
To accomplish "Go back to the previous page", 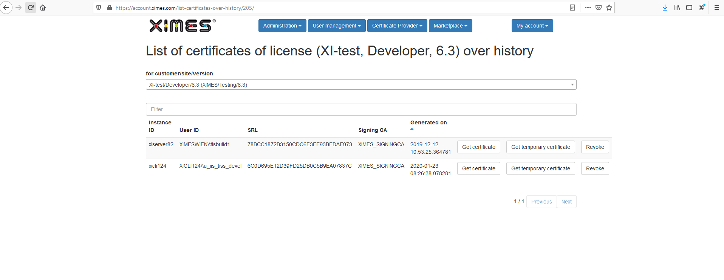I will click(x=6, y=8).
